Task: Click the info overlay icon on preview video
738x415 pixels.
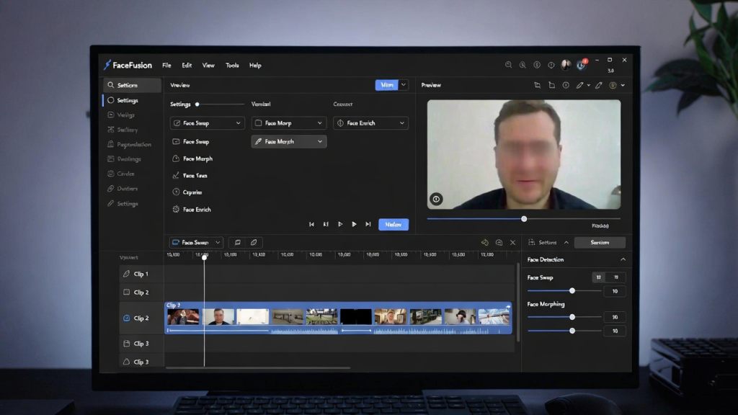Action: coord(436,199)
